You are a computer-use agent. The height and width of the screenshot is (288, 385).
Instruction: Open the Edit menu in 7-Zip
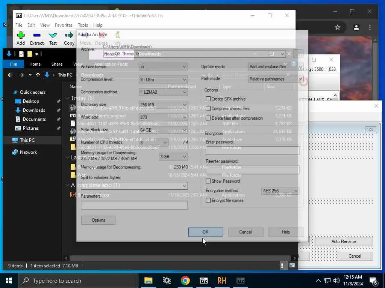(x=31, y=25)
